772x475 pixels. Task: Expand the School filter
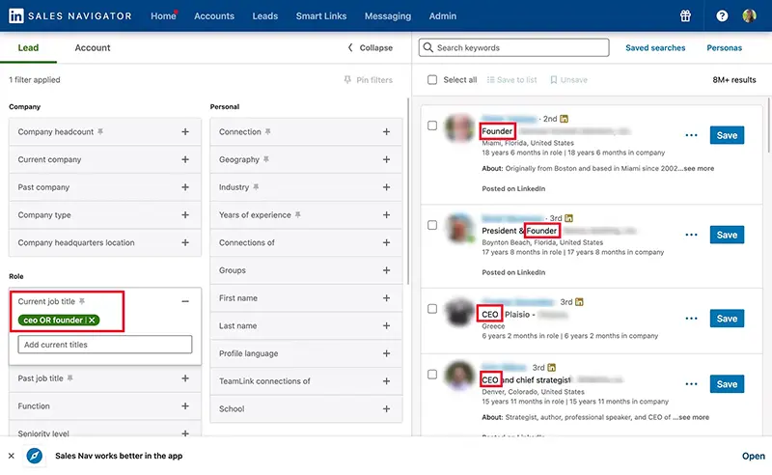(x=387, y=409)
